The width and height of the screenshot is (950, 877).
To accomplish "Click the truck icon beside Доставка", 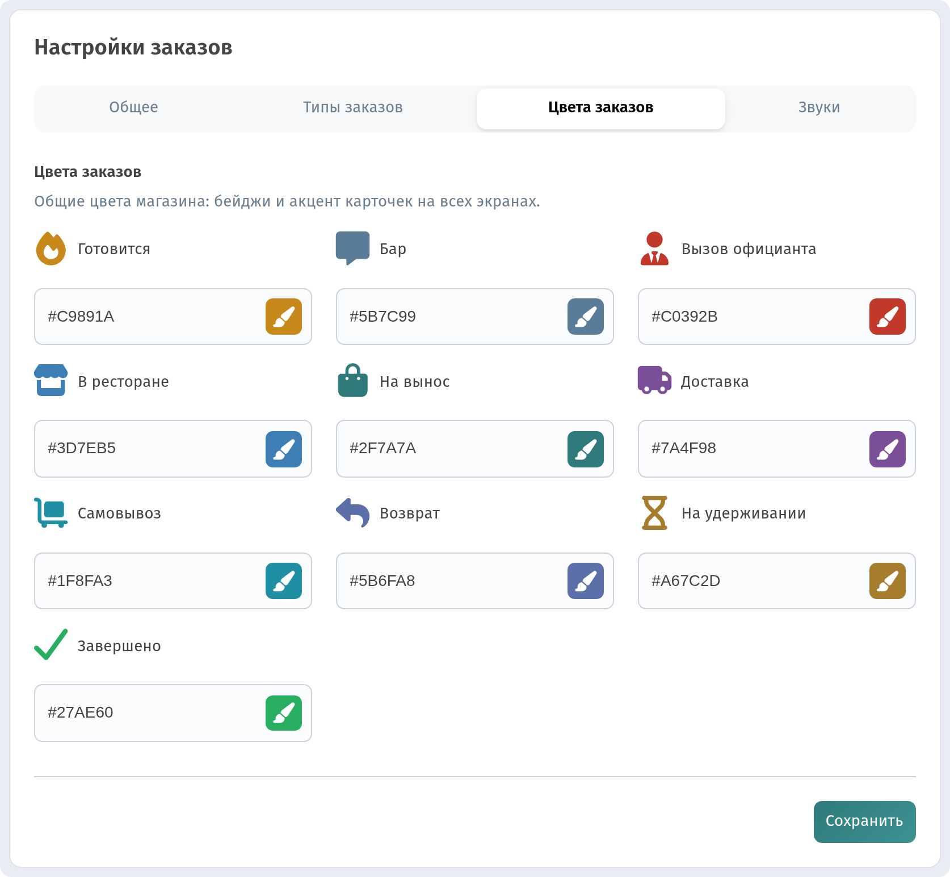I will 654,380.
